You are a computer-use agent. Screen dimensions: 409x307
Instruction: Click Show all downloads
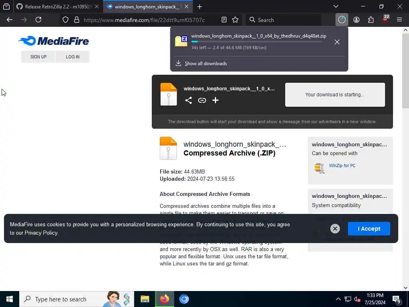click(206, 64)
